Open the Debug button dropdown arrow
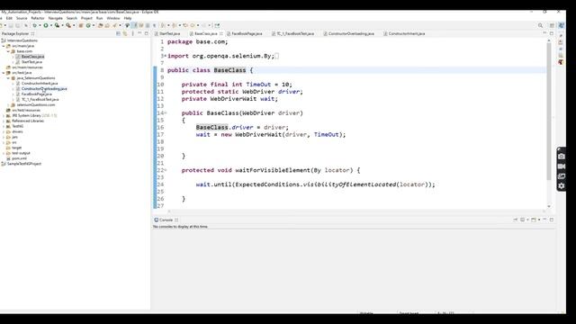The width and height of the screenshot is (576, 324). point(40,25)
